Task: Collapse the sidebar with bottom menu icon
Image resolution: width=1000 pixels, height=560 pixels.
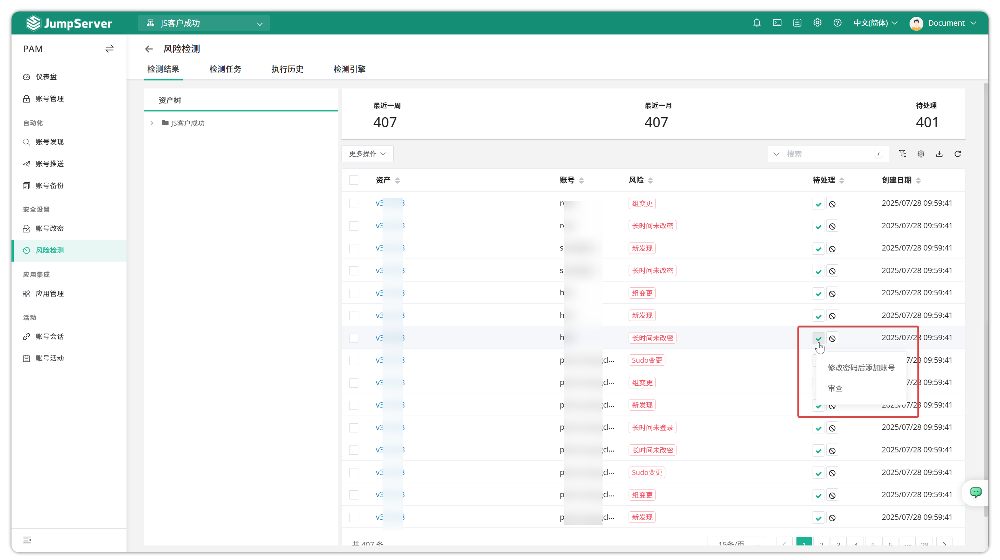Action: pyautogui.click(x=27, y=540)
